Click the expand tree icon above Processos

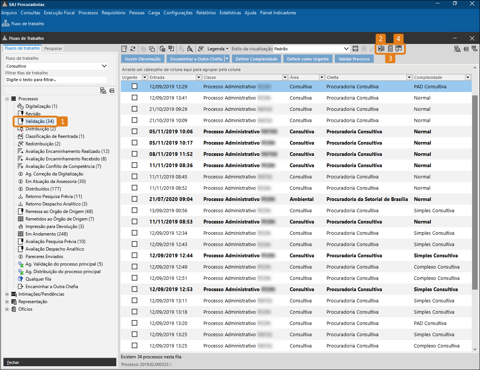coord(103,91)
